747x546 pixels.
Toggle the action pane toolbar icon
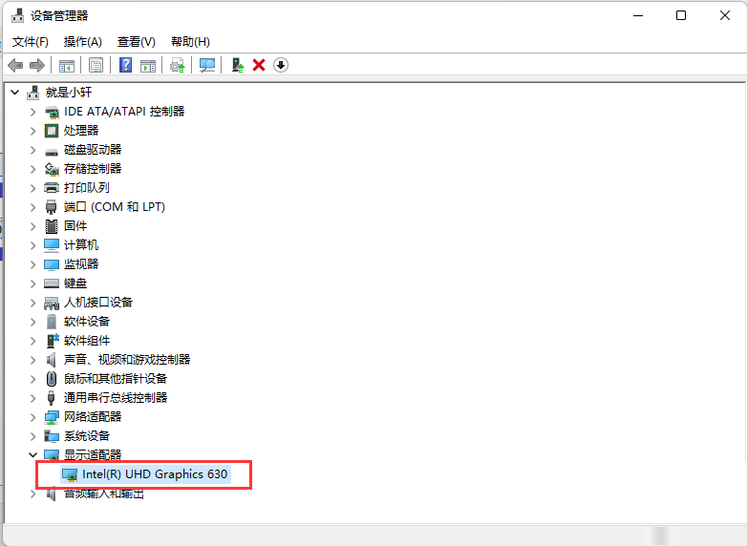click(148, 65)
